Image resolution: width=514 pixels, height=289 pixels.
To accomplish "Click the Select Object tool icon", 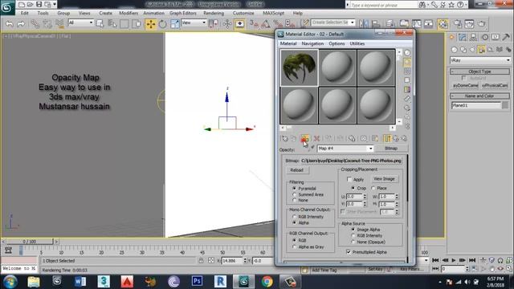I will tap(100, 23).
